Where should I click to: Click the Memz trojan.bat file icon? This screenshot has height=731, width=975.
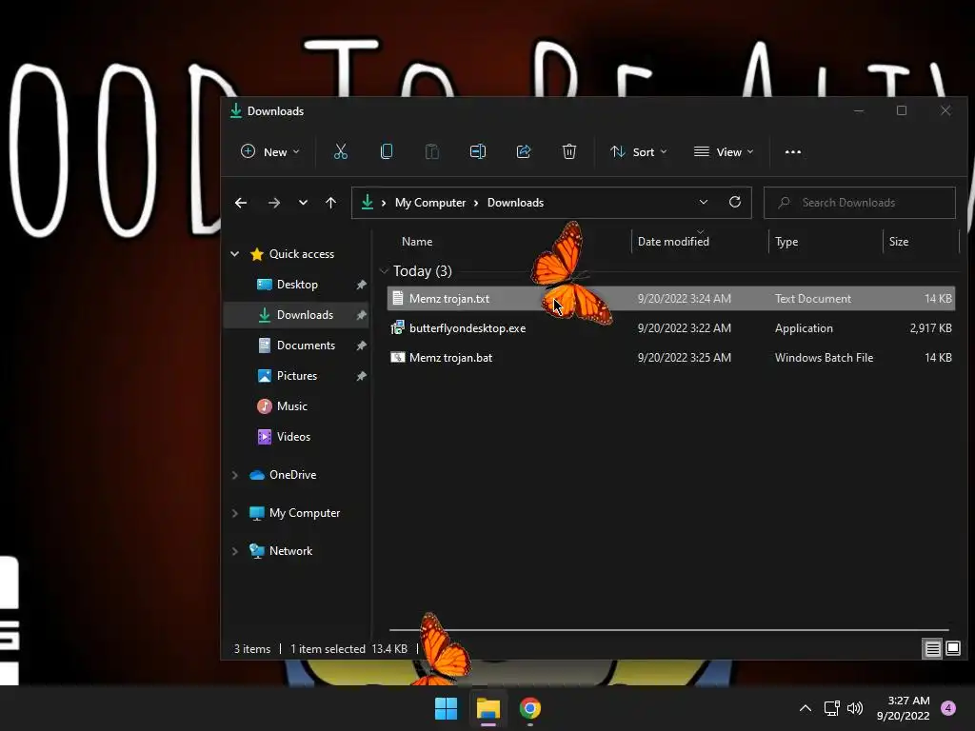click(397, 358)
